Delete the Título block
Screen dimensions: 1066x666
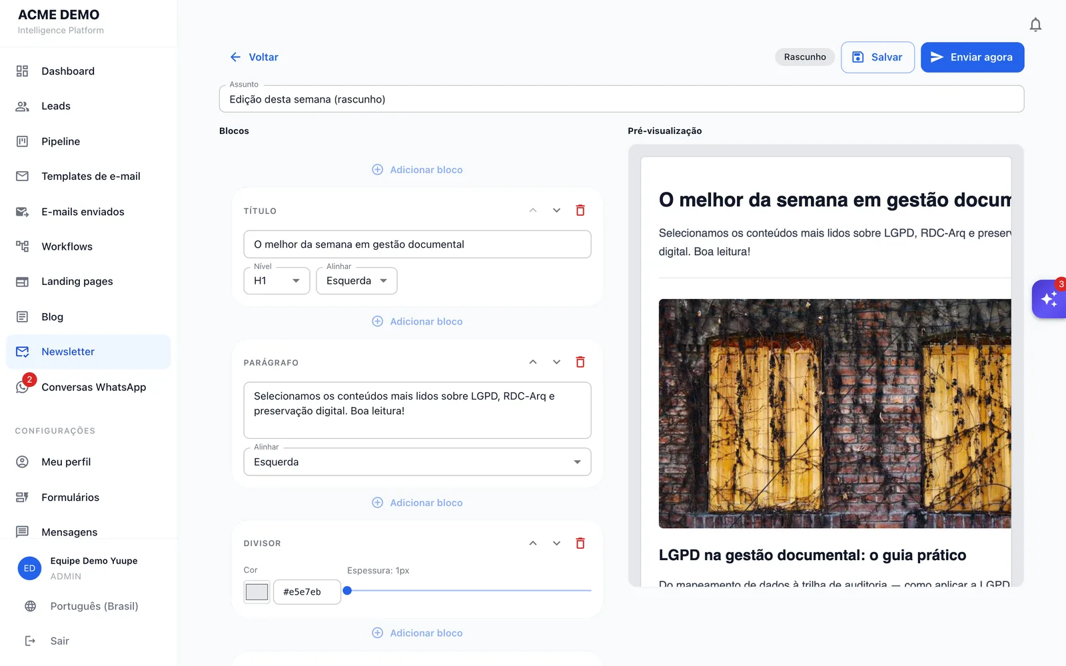[580, 210]
